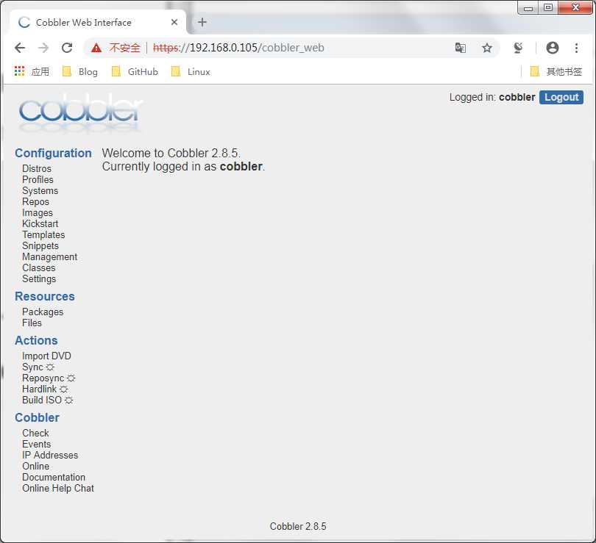Open the Check page
Screen dimensions: 596x543
click(35, 433)
